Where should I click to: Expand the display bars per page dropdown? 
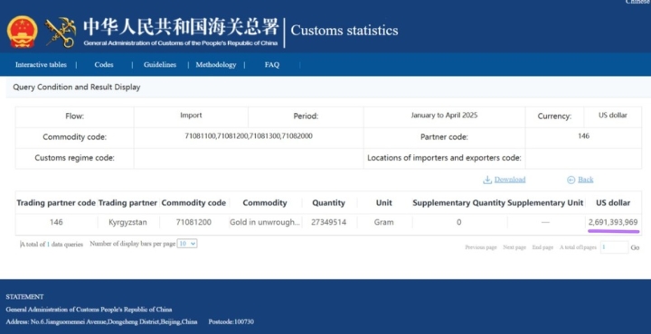(x=187, y=244)
